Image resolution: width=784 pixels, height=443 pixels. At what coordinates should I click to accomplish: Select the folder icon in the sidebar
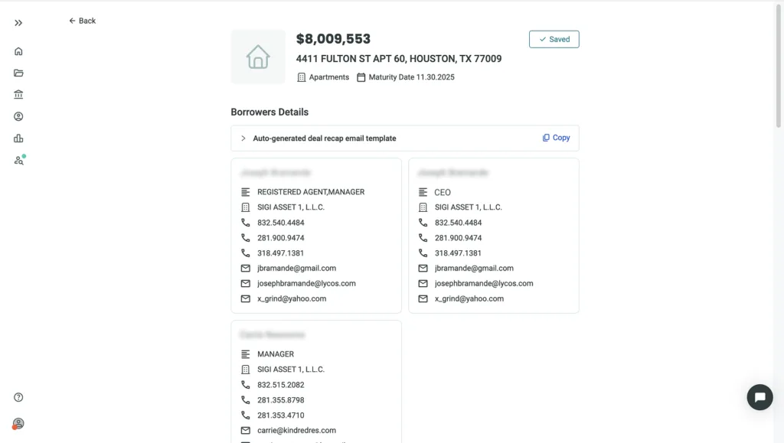[18, 73]
